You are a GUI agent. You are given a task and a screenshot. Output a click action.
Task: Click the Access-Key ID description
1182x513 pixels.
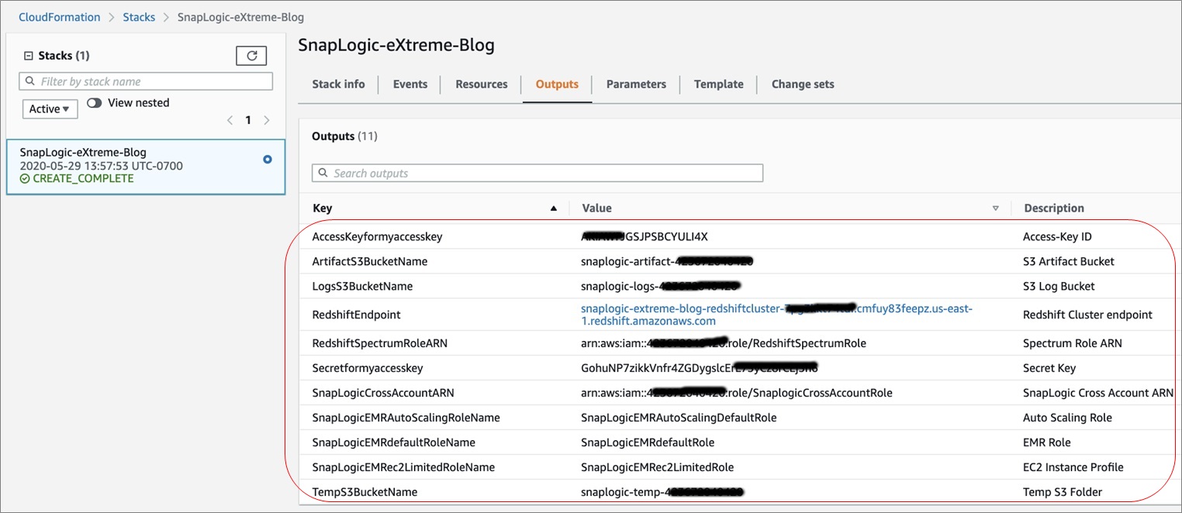1057,236
